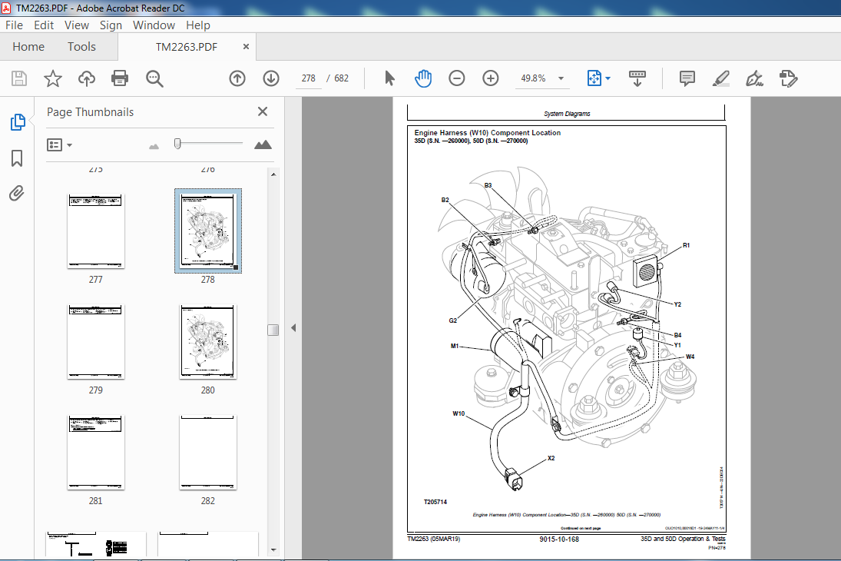Open the Window menu
The height and width of the screenshot is (561, 841).
154,25
